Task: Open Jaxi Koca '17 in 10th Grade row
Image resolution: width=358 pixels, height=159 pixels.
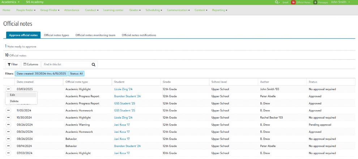Action: [x=122, y=153]
